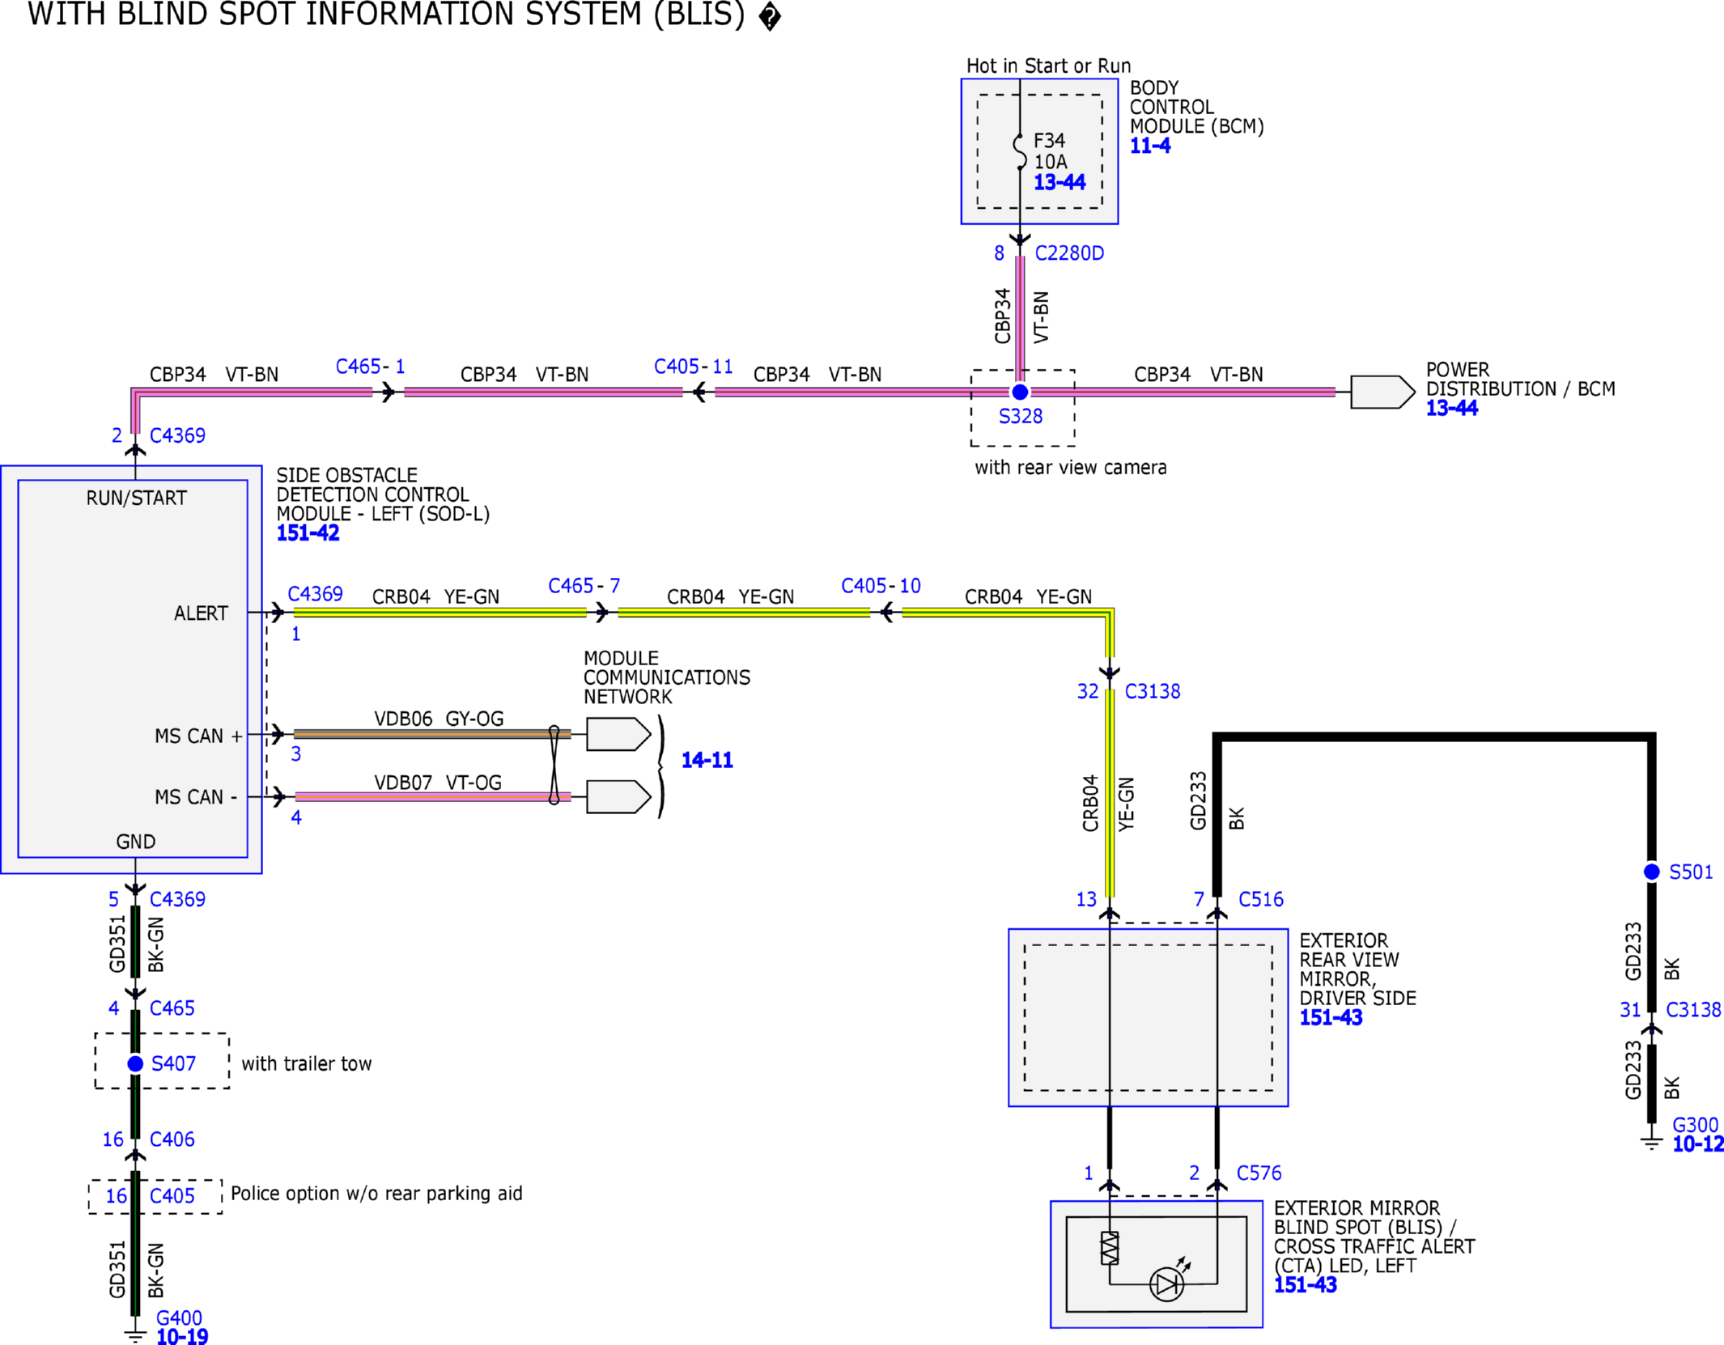The width and height of the screenshot is (1724, 1345).
Task: Click the F34 10A fuse symbol
Action: pyautogui.click(x=1020, y=152)
